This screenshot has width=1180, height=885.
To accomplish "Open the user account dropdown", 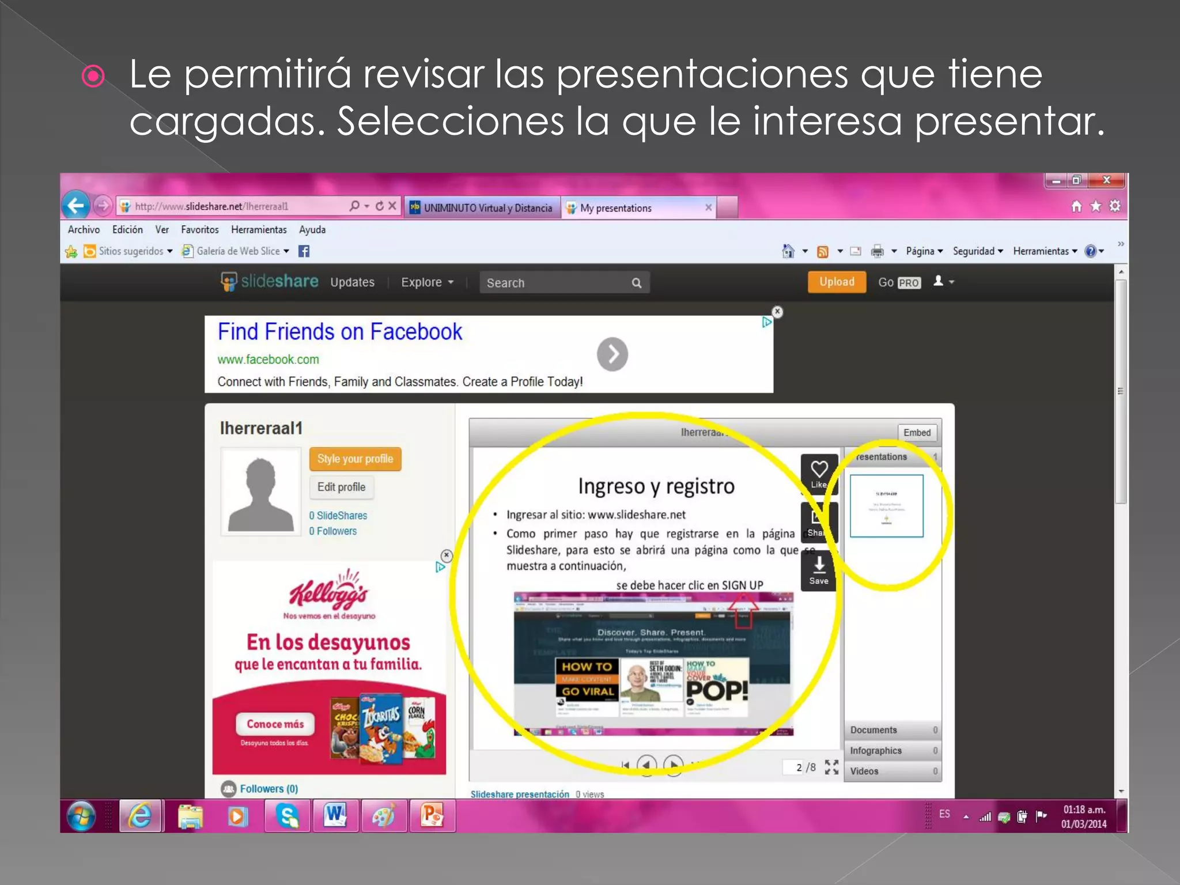I will point(944,281).
